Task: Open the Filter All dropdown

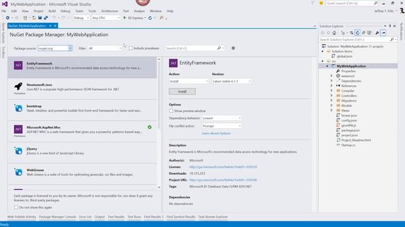Action: (104, 48)
